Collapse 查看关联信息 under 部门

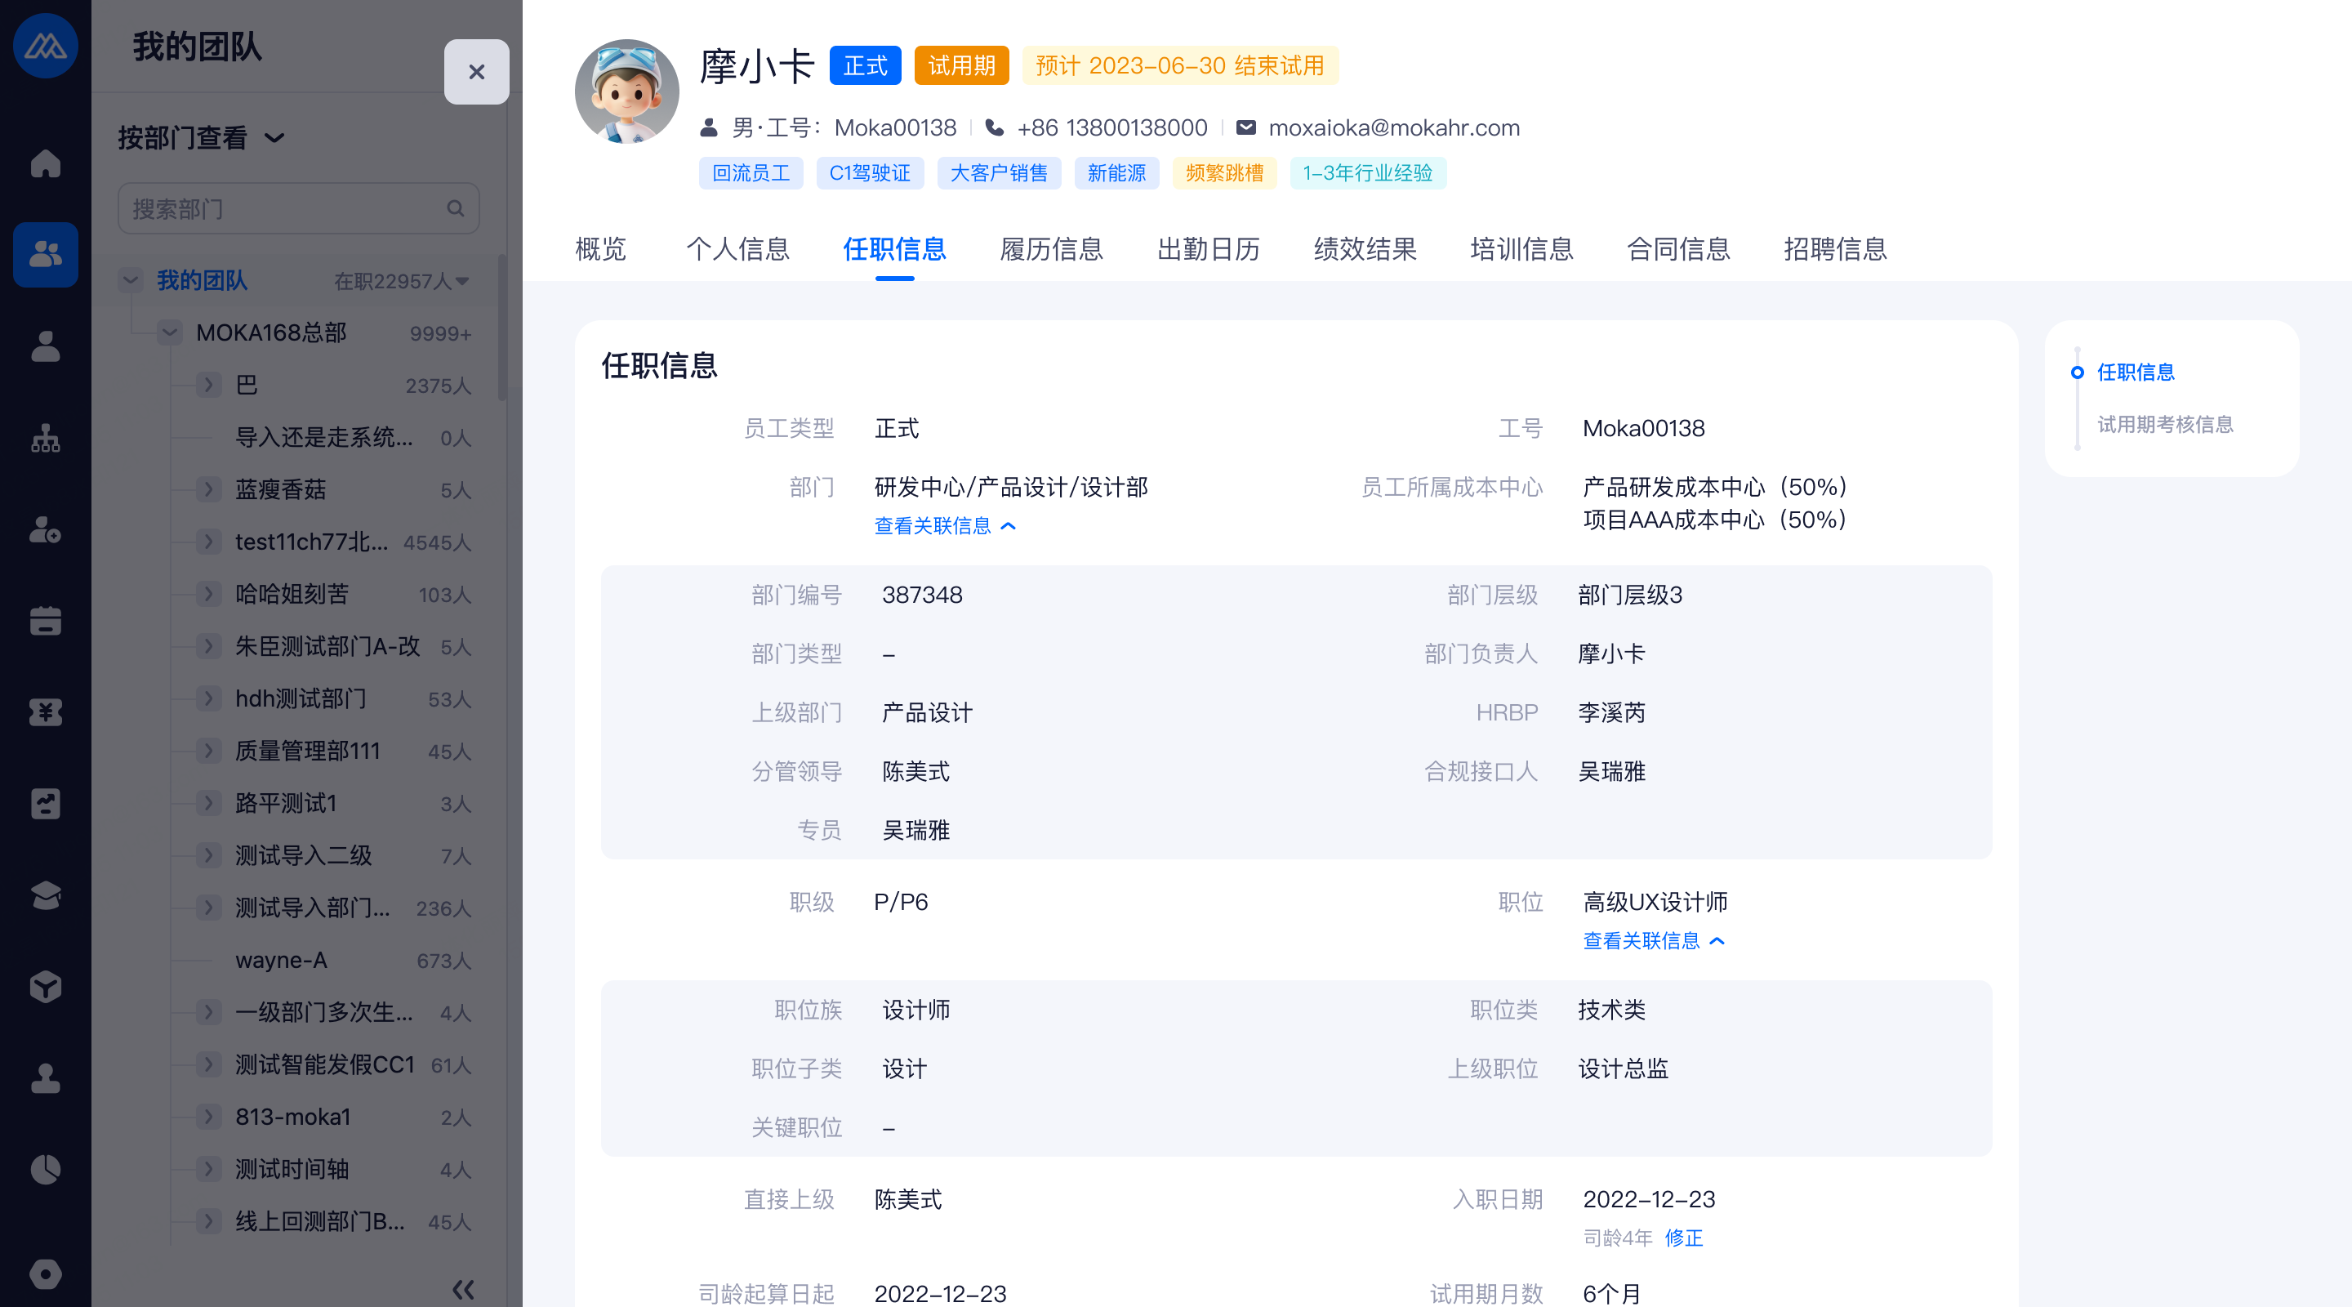(945, 526)
